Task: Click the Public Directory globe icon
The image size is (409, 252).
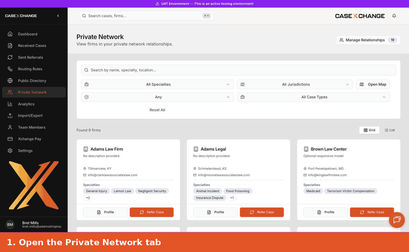Action: click(x=10, y=81)
